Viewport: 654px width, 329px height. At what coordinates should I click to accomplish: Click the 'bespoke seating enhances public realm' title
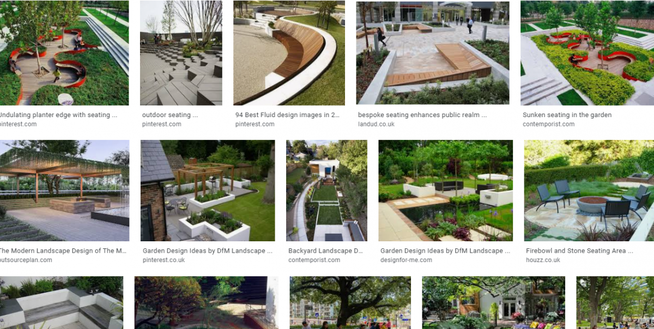point(422,115)
